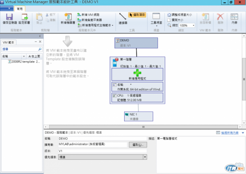Minimize the VM template pane
The width and height of the screenshot is (246, 174).
click(x=36, y=42)
